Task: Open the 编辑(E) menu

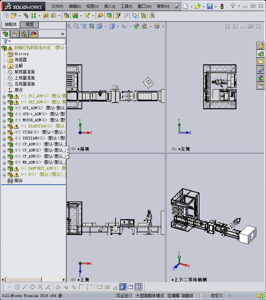Action: tap(75, 6)
